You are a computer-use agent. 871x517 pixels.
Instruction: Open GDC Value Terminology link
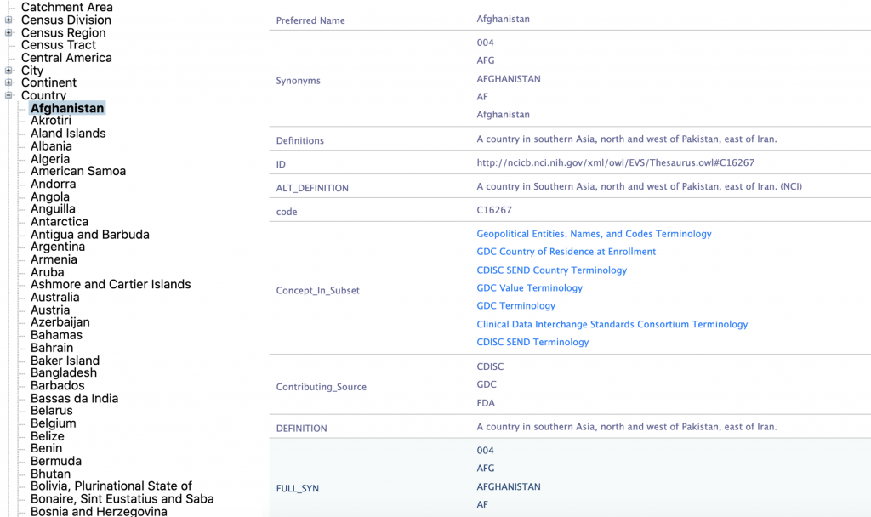[529, 287]
